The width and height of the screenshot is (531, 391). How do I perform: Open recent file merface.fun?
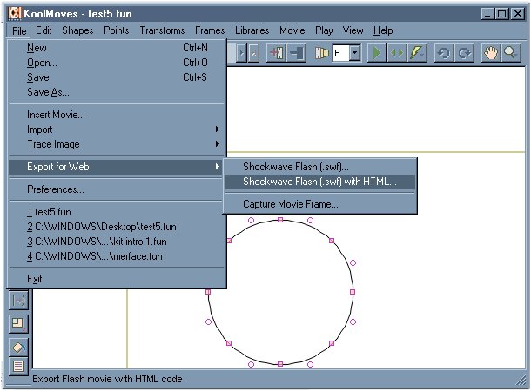117,256
